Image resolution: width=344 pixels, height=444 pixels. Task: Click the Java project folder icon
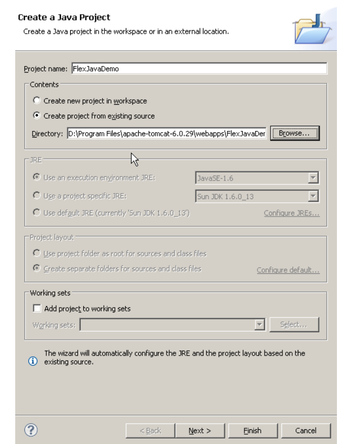[x=311, y=29]
